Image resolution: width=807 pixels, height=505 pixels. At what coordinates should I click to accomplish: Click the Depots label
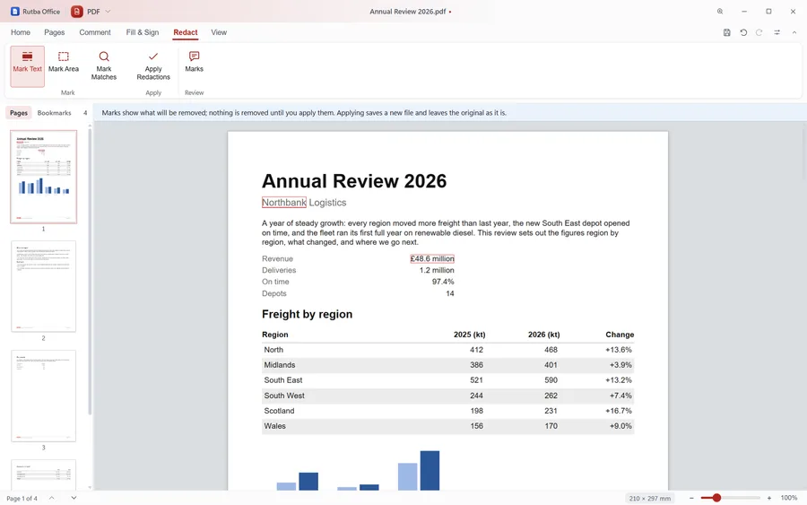[274, 293]
